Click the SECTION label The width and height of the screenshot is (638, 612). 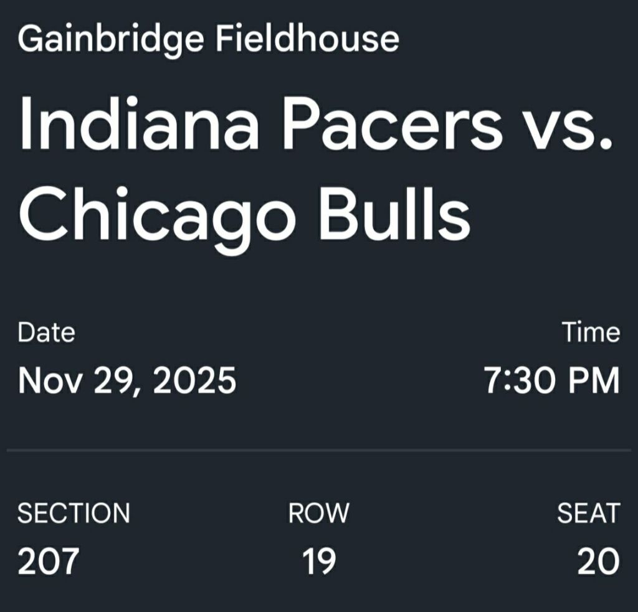(74, 514)
